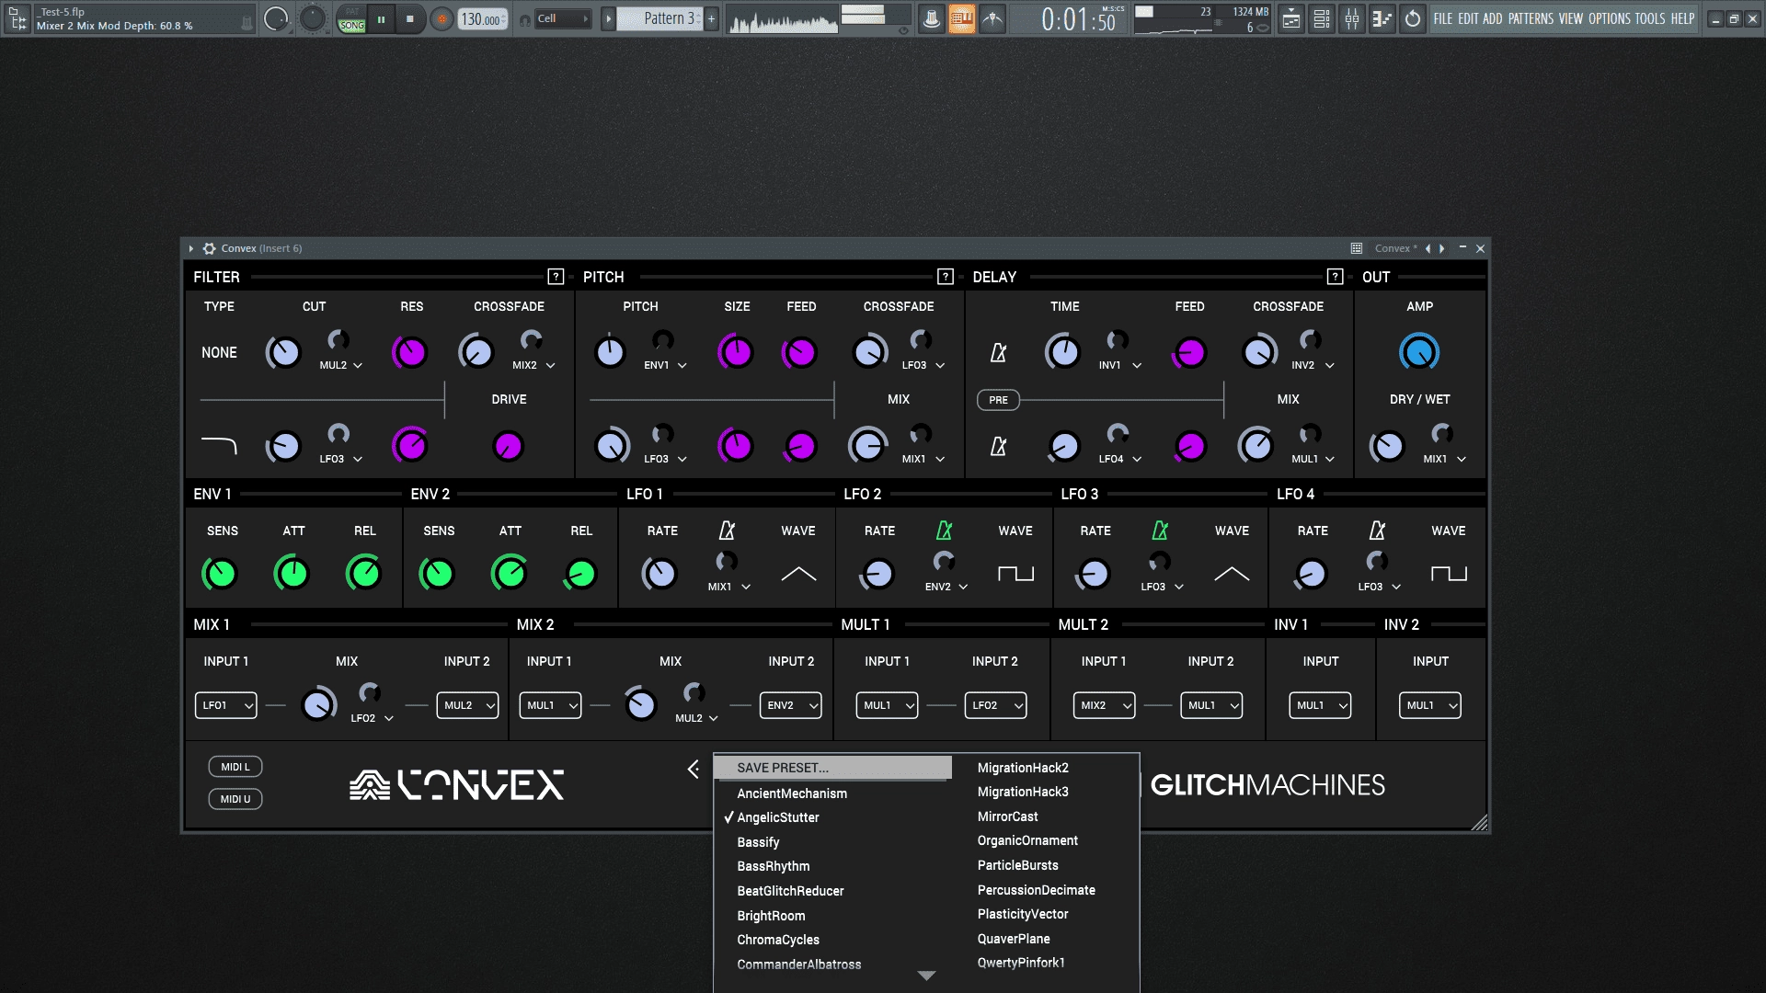Toggle LFO 1 tempo sync metronome icon
This screenshot has width=1766, height=993.
727,531
